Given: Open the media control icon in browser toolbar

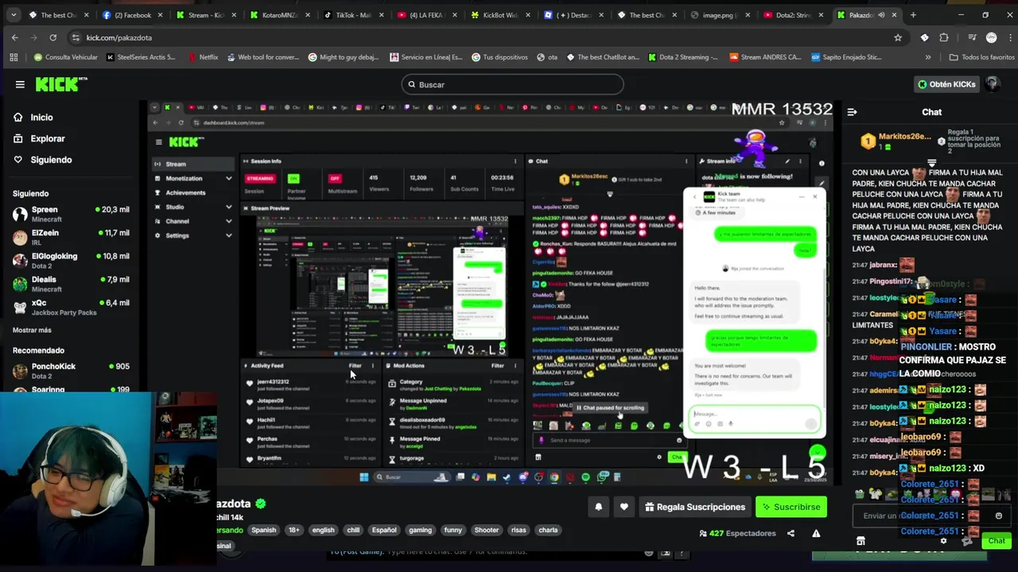Looking at the screenshot, I should coord(972,37).
